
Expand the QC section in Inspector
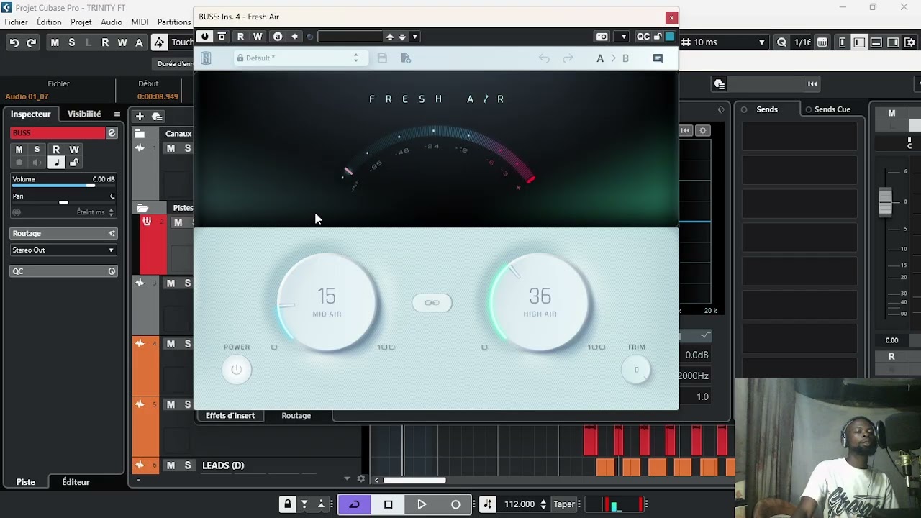click(63, 271)
